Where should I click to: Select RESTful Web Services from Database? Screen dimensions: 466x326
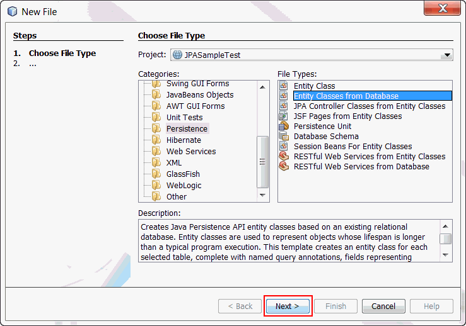pyautogui.click(x=361, y=166)
